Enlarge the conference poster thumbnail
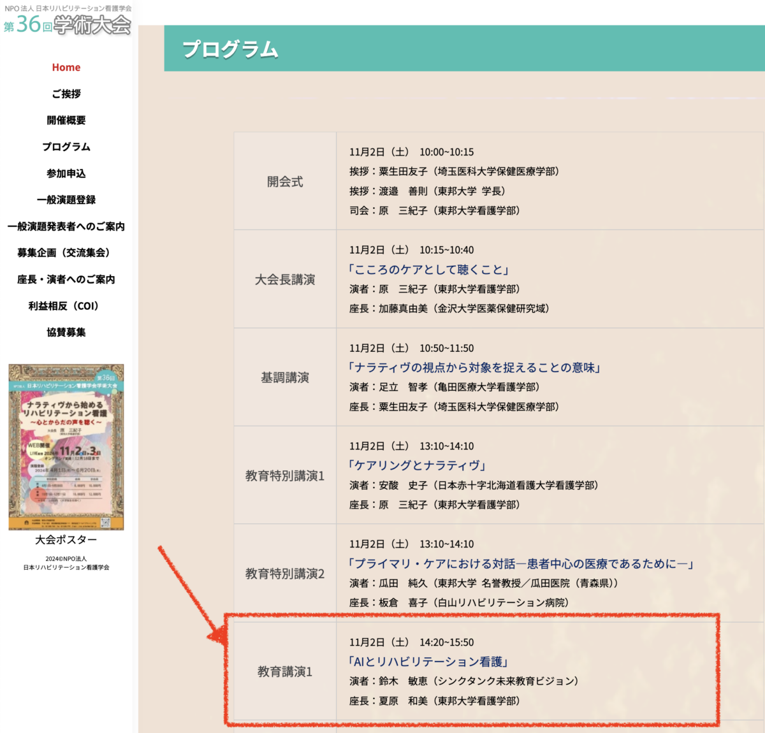 pyautogui.click(x=66, y=447)
